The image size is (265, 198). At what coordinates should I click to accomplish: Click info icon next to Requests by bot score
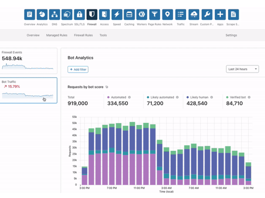coord(107,87)
